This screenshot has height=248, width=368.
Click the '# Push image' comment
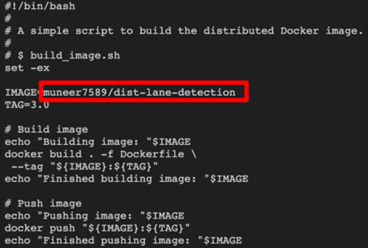(x=43, y=203)
